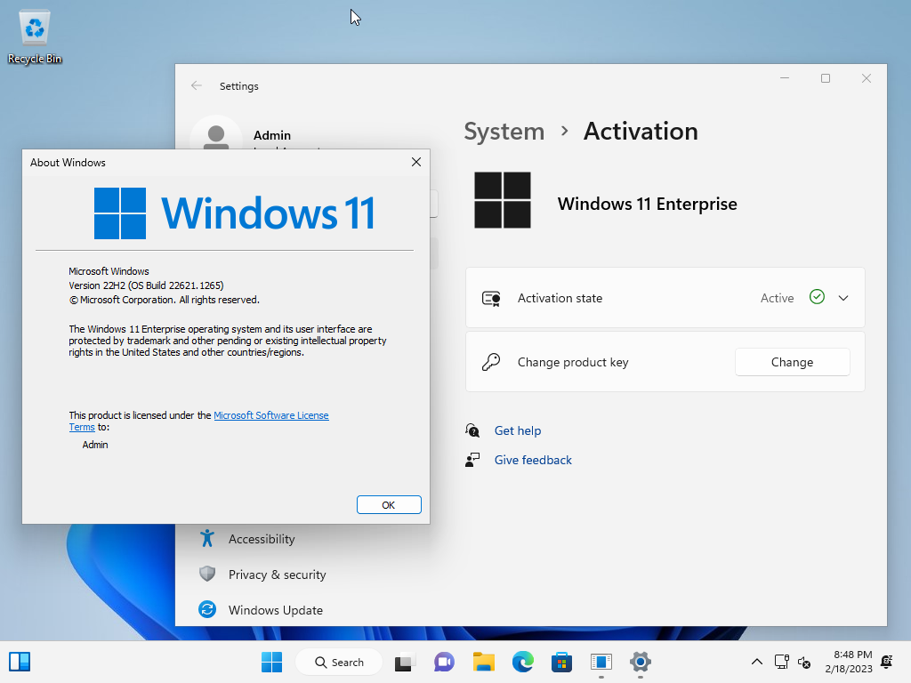Close the Settings window

[866, 78]
